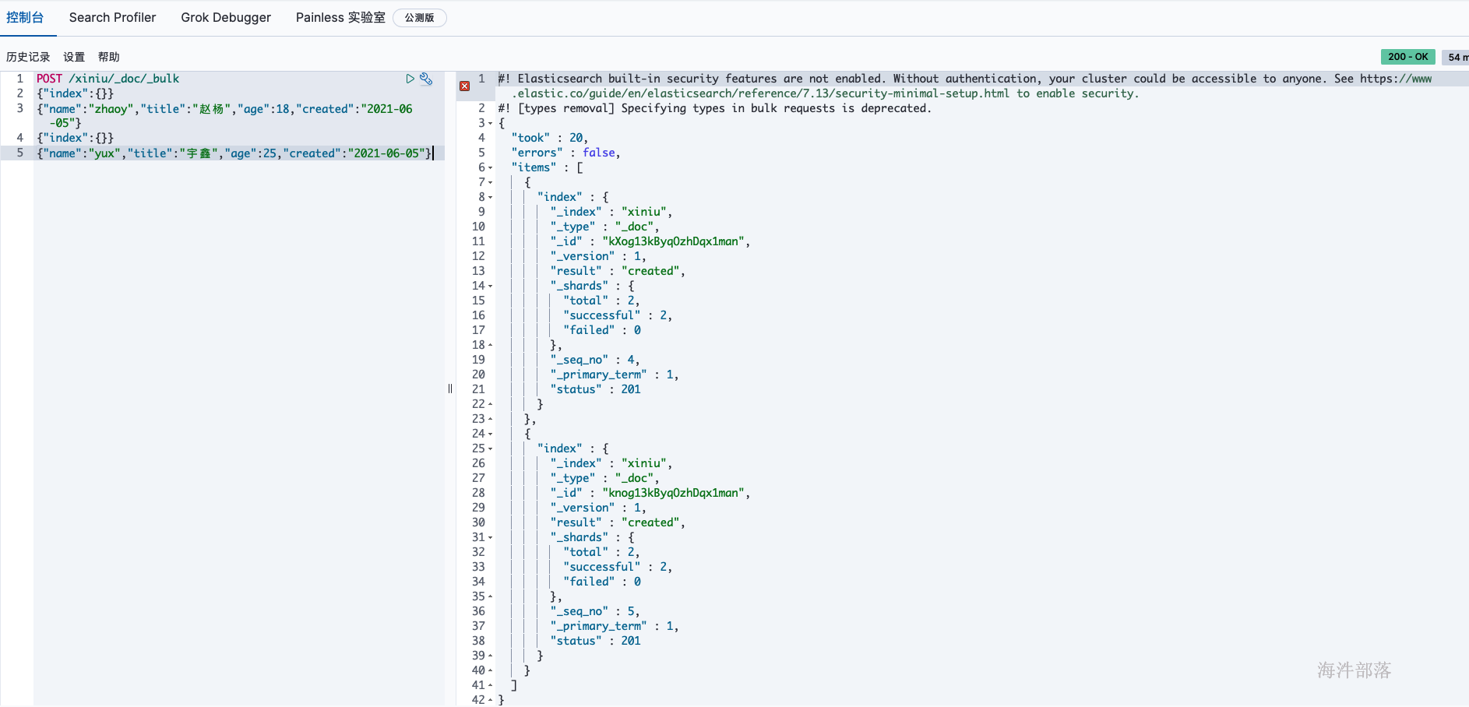Collapse second _shards fold arrow at line 31
This screenshot has height=707, width=1469.
(x=491, y=538)
